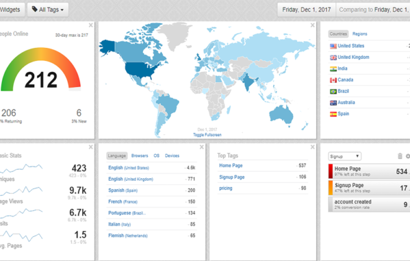
Task: Click the Widgets button
Action: coord(12,10)
